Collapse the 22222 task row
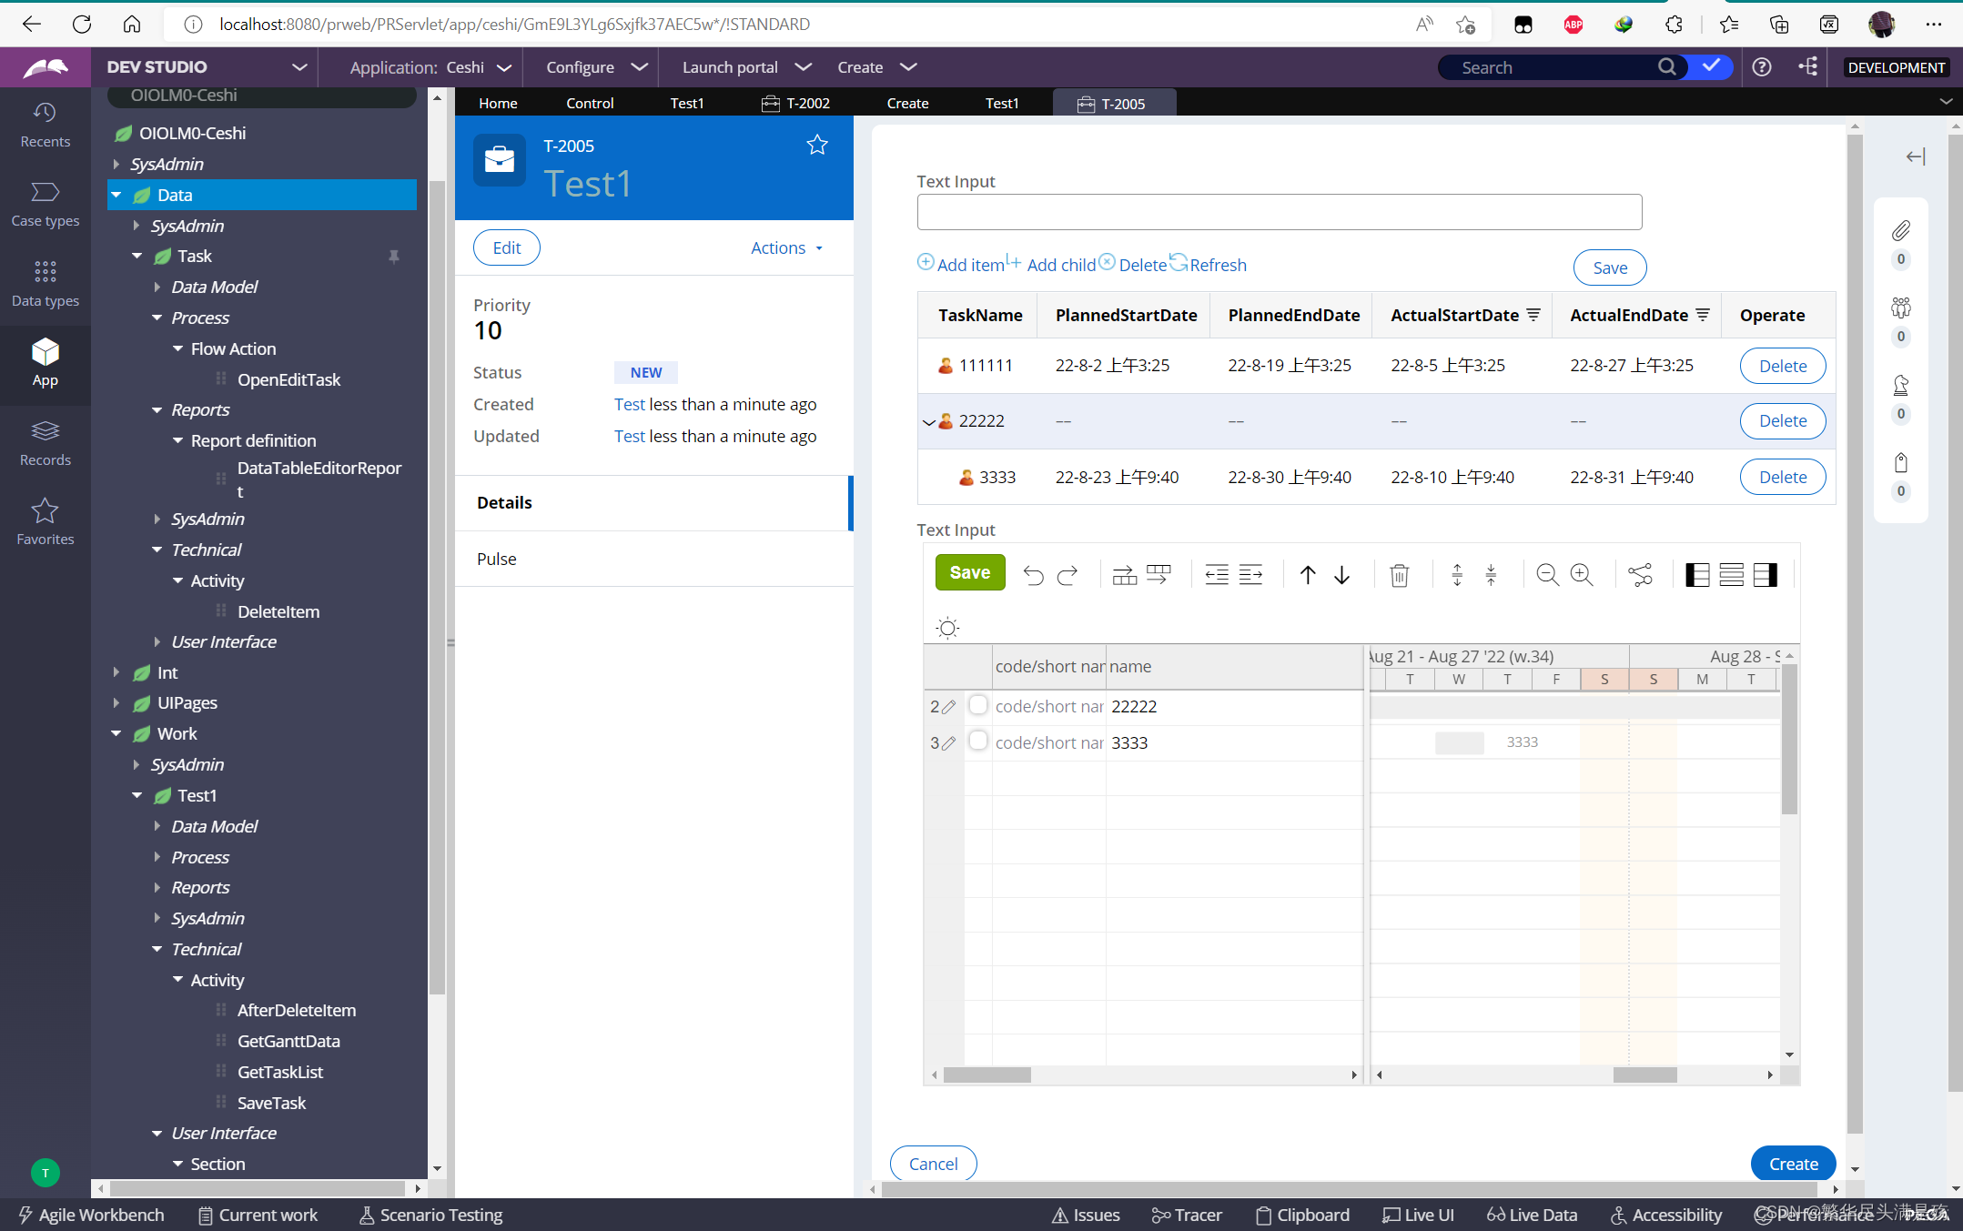The height and width of the screenshot is (1231, 1963). (928, 421)
